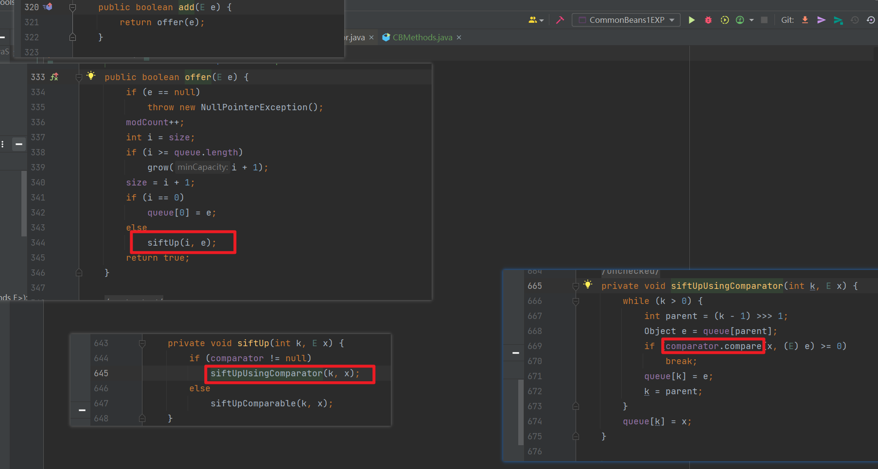Click the siftUp(i, e) call at line 344
The image size is (878, 469).
coord(182,243)
